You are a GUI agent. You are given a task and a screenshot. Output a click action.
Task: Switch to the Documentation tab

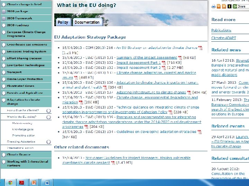pos(87,22)
